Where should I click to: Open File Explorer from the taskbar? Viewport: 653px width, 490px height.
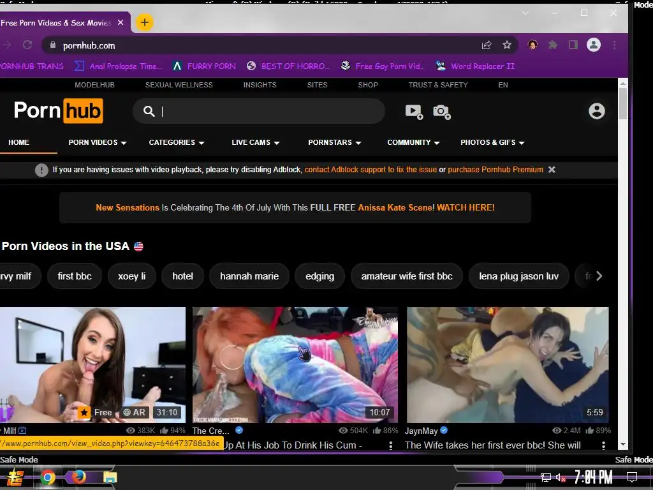click(110, 477)
